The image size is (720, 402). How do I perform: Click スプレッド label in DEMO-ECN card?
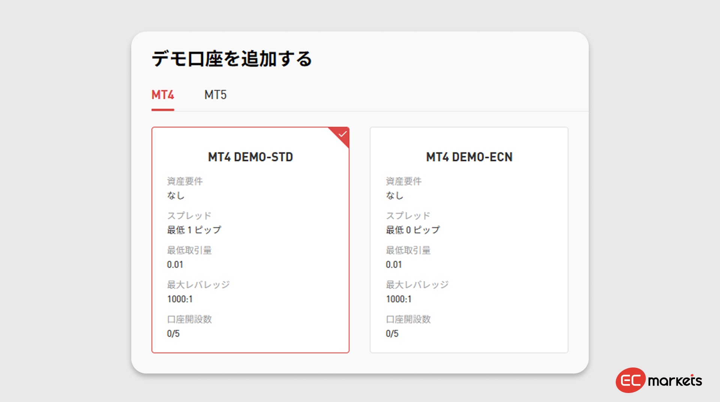(408, 216)
